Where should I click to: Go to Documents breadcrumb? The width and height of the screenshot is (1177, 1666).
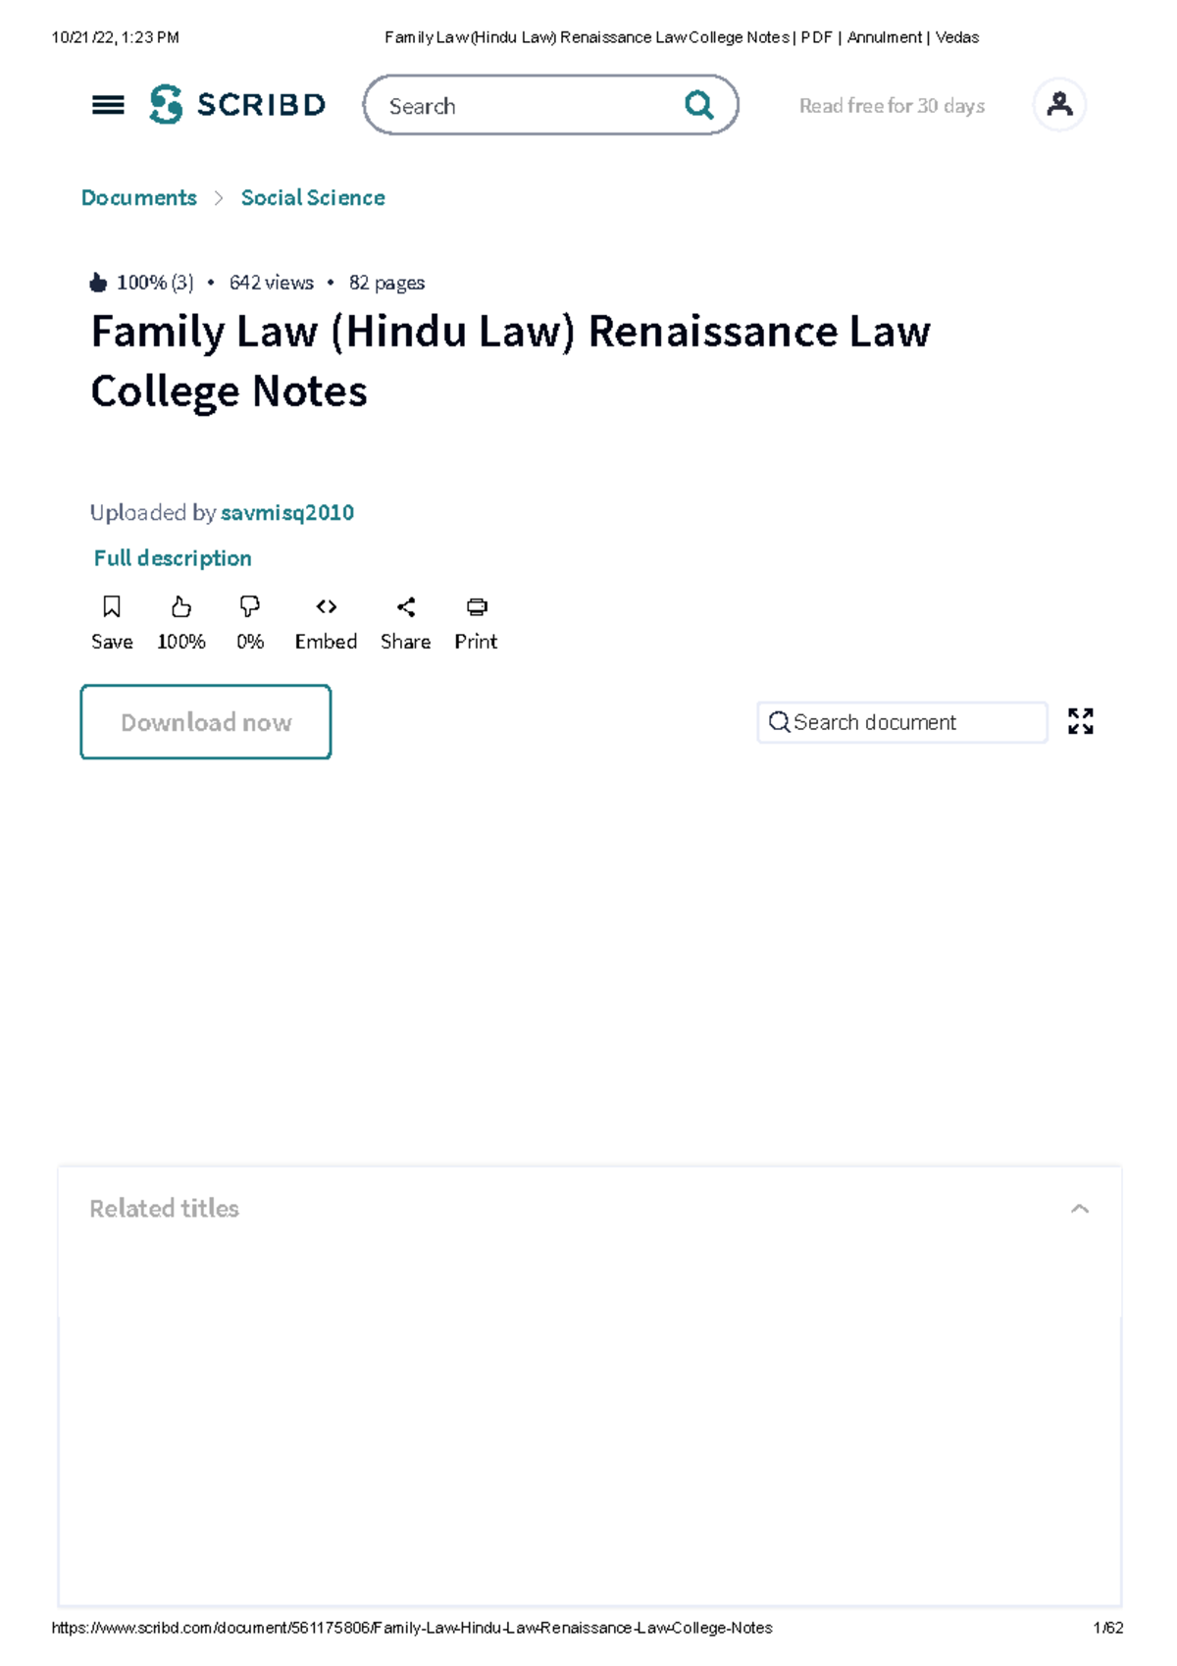[x=139, y=198]
